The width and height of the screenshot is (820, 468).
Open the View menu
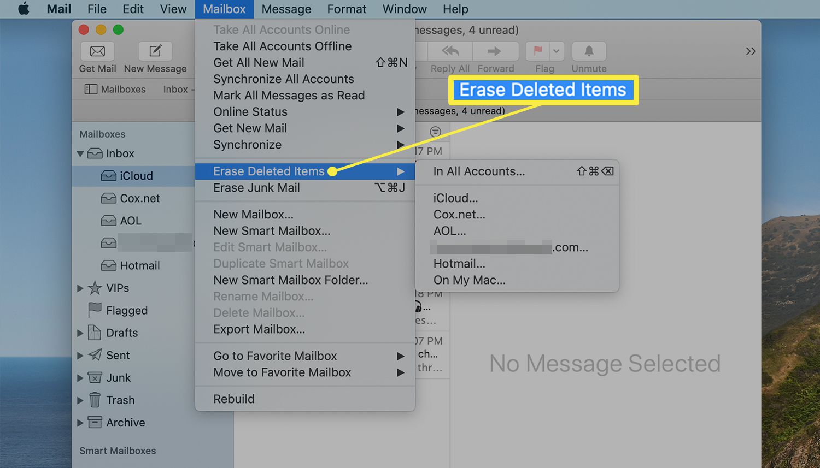(173, 9)
